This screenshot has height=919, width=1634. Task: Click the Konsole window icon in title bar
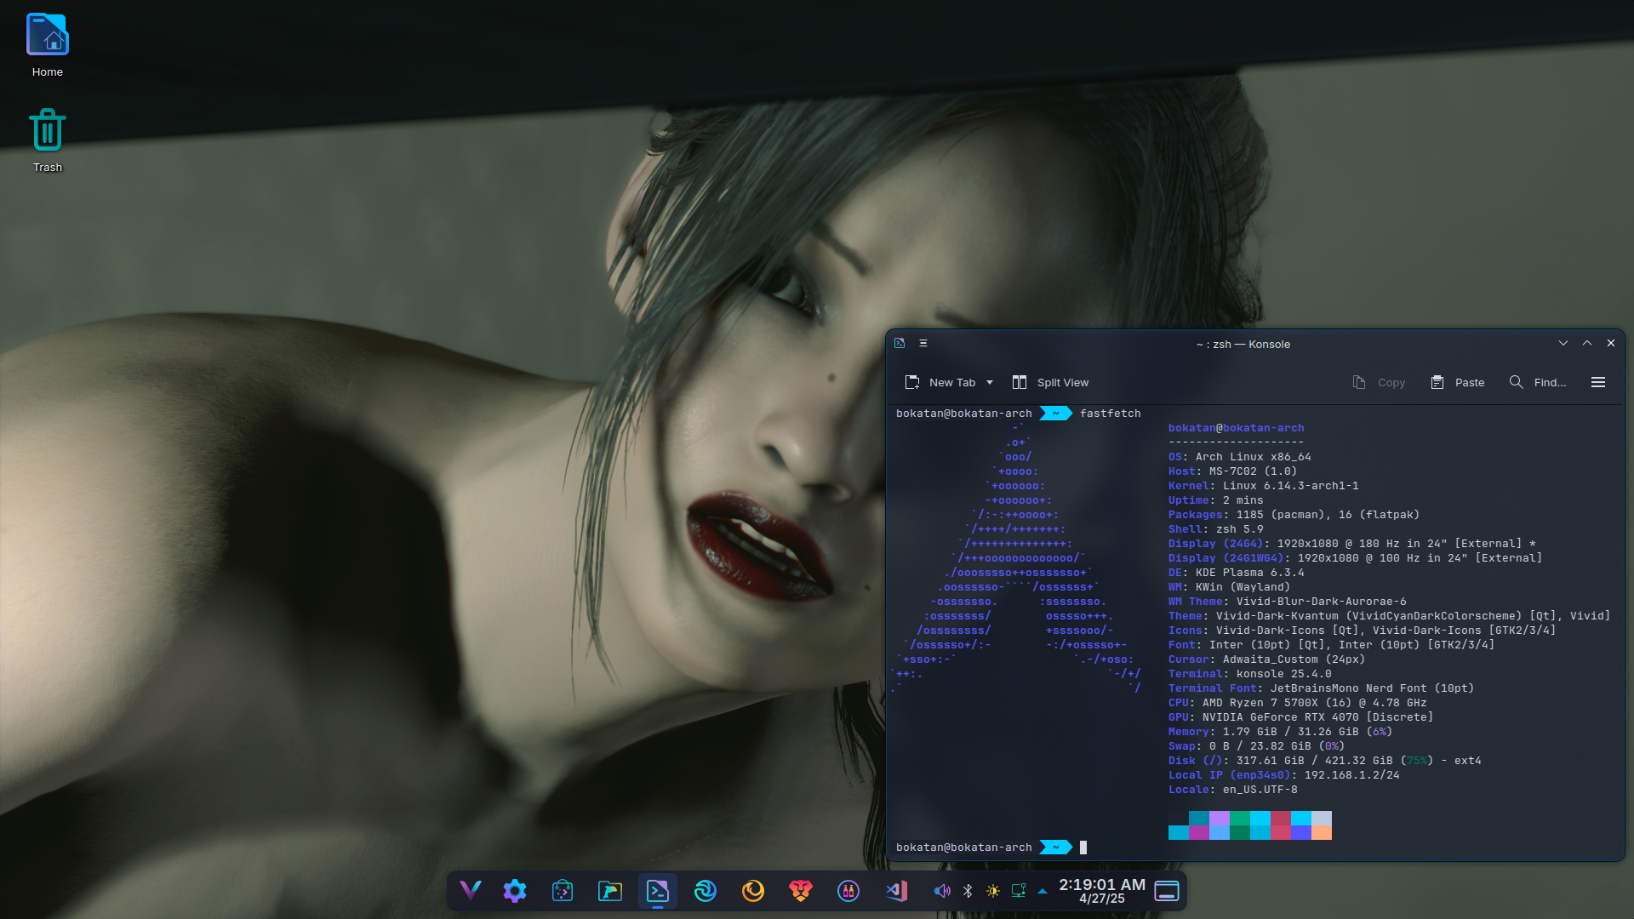coord(900,343)
